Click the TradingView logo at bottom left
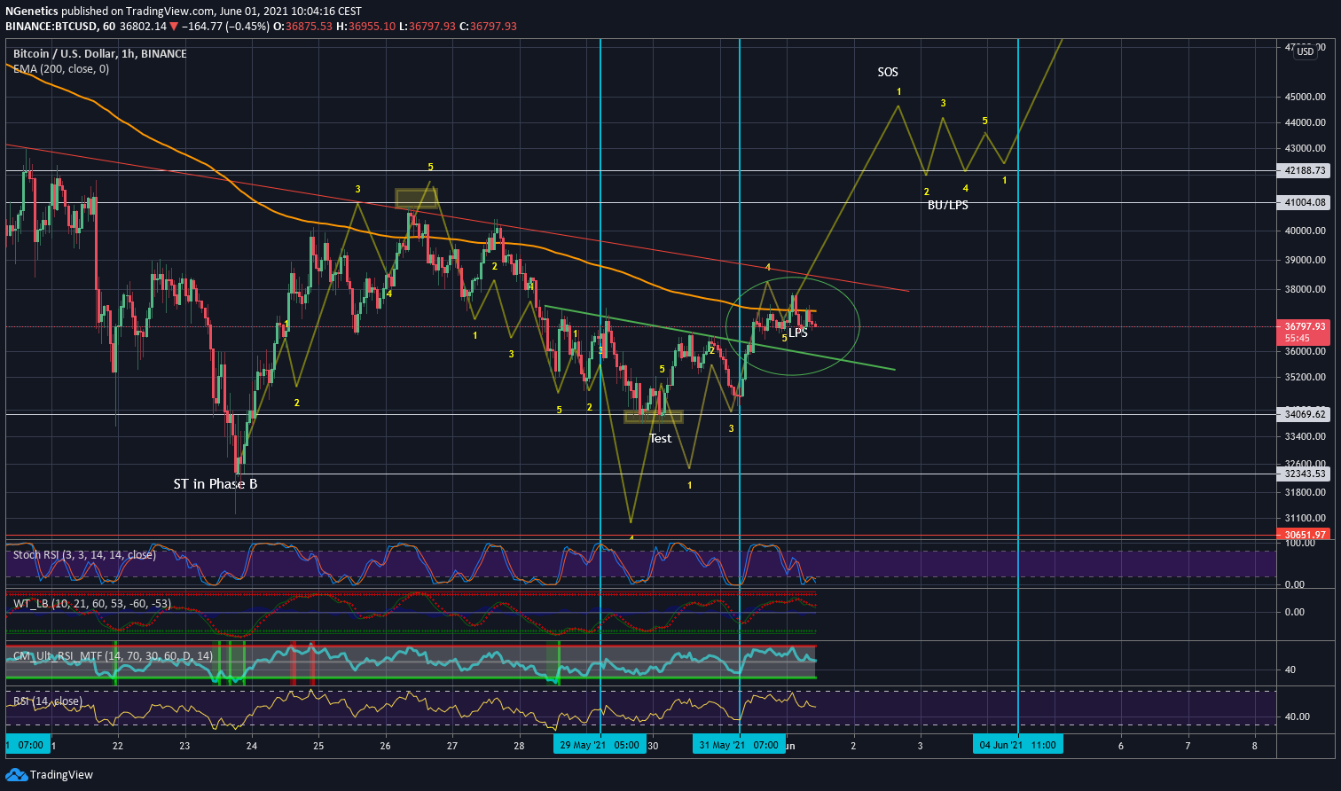 click(49, 775)
